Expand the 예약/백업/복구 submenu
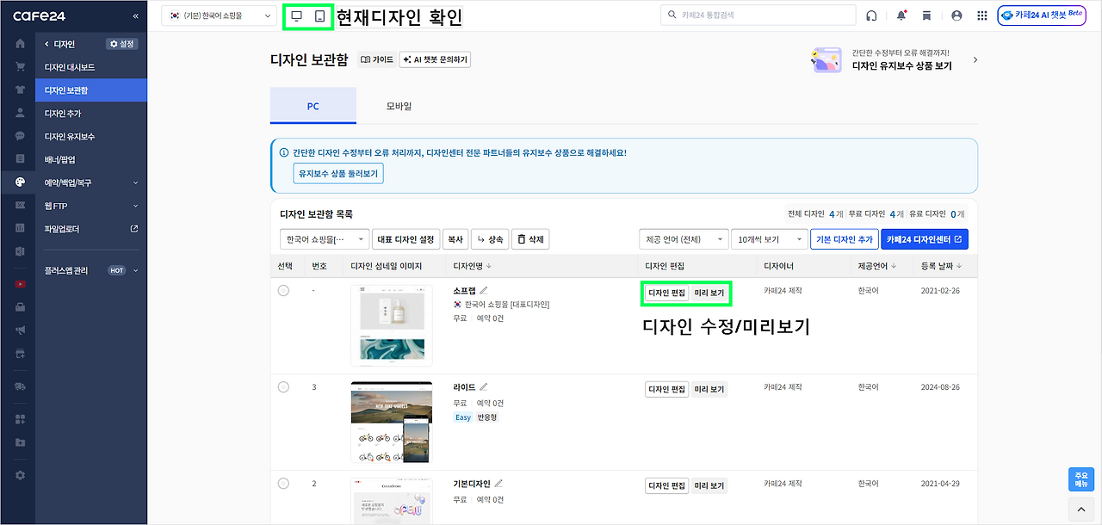This screenshot has width=1102, height=525. point(91,182)
